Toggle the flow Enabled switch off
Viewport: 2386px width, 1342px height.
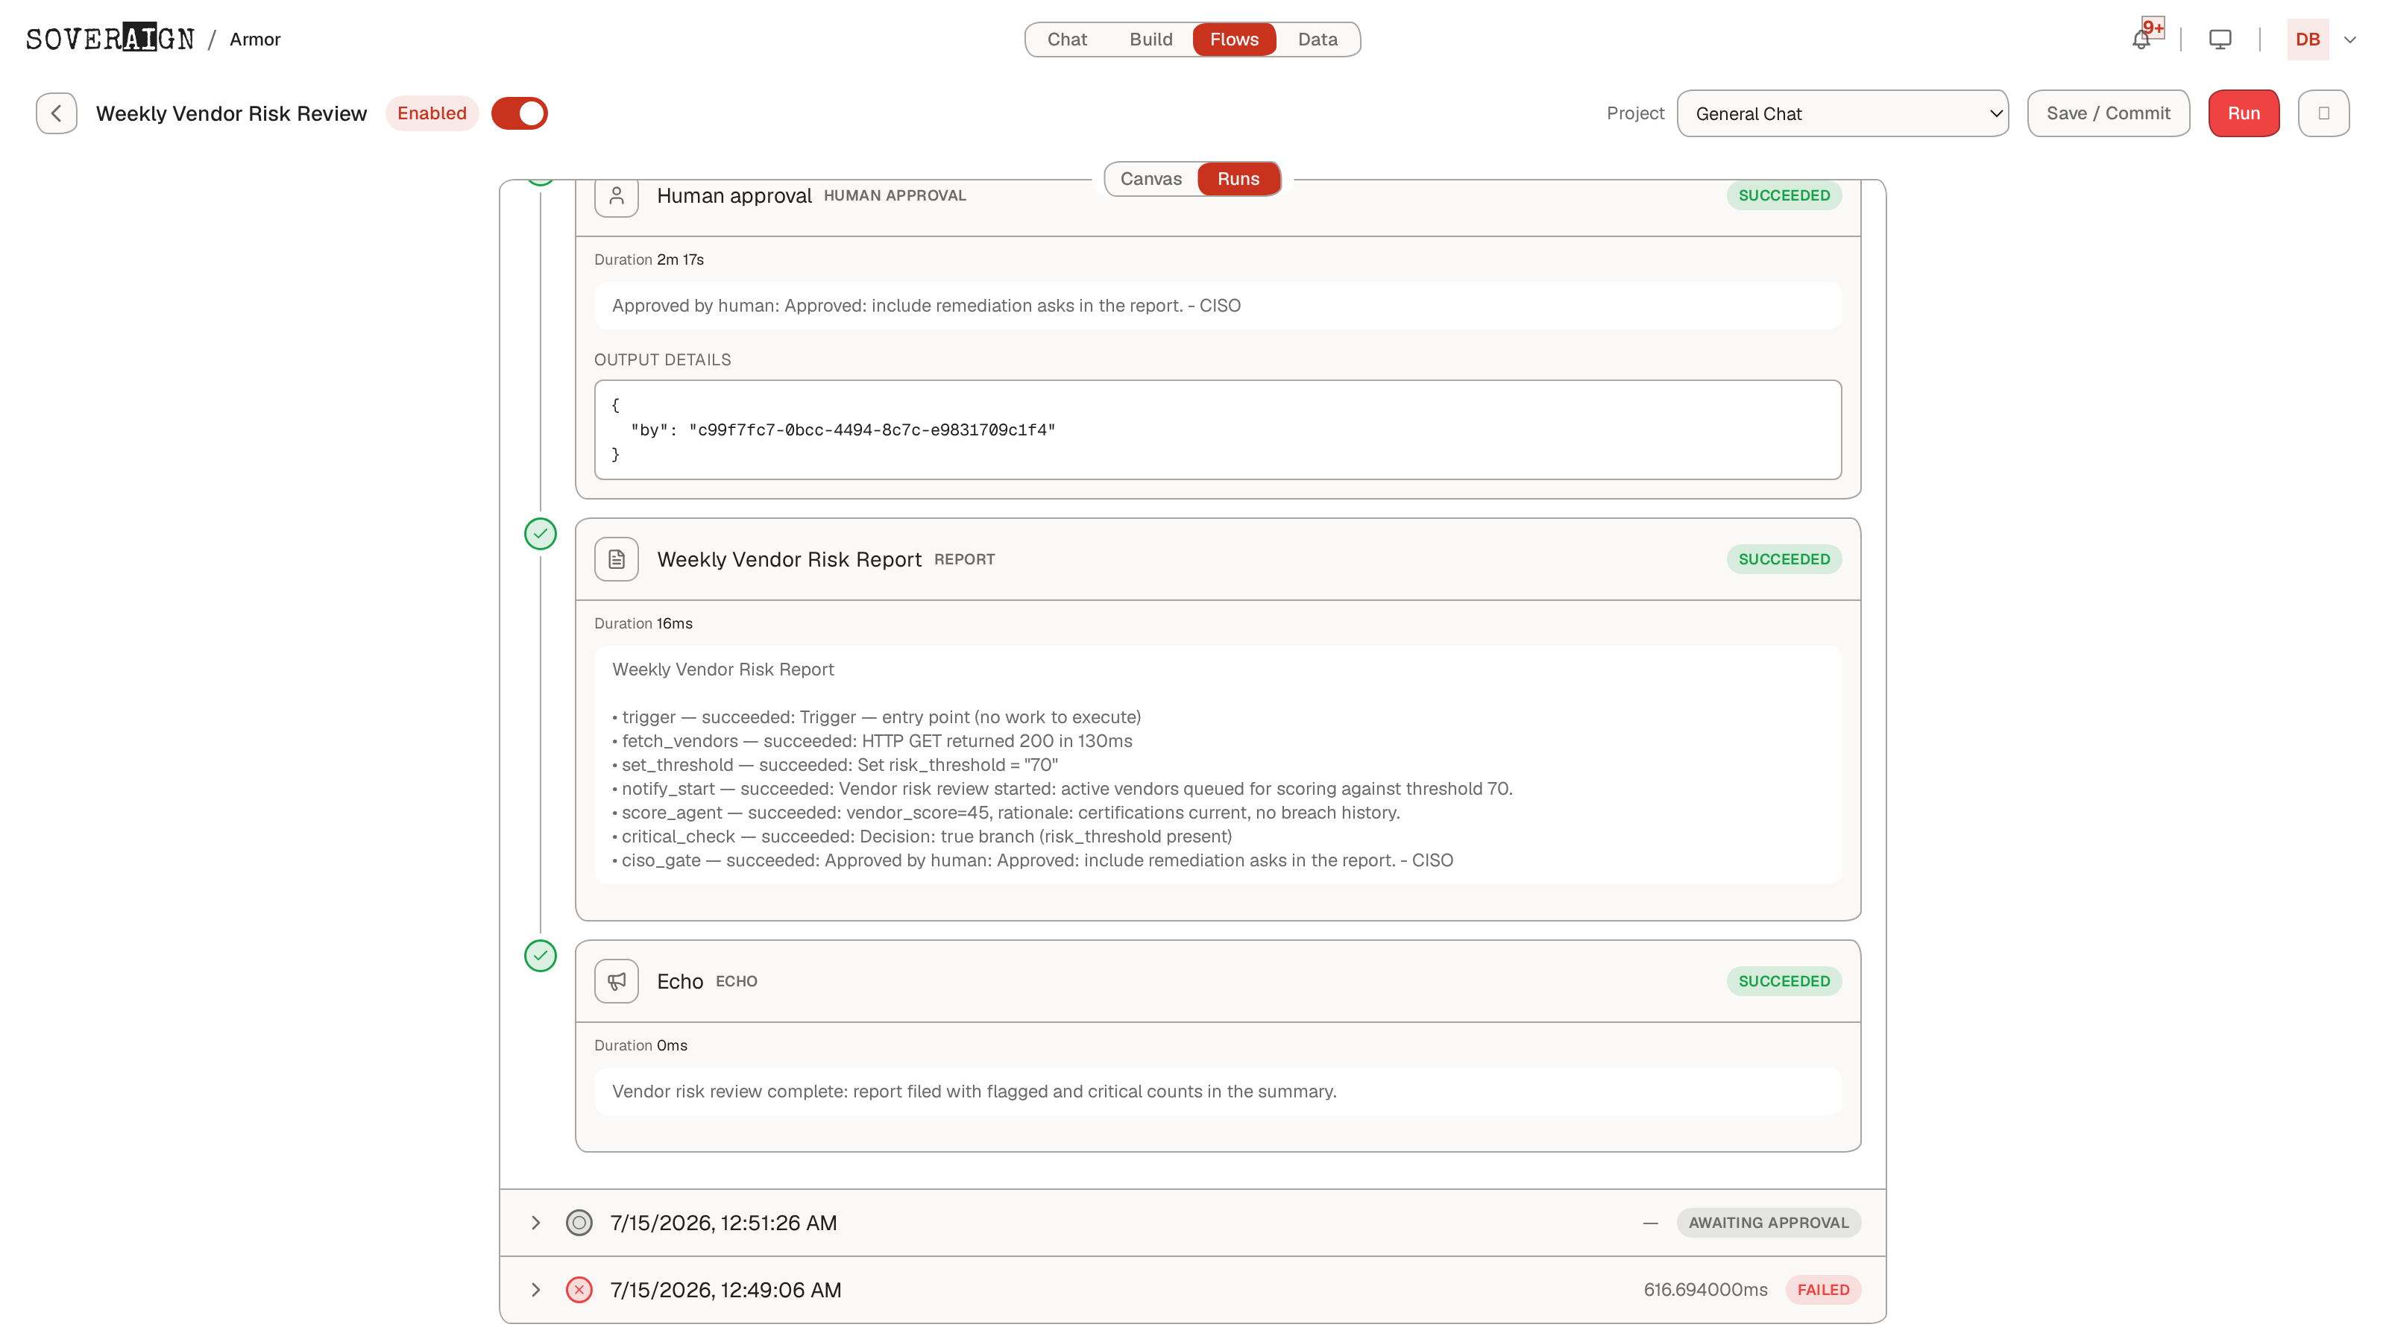pos(520,113)
